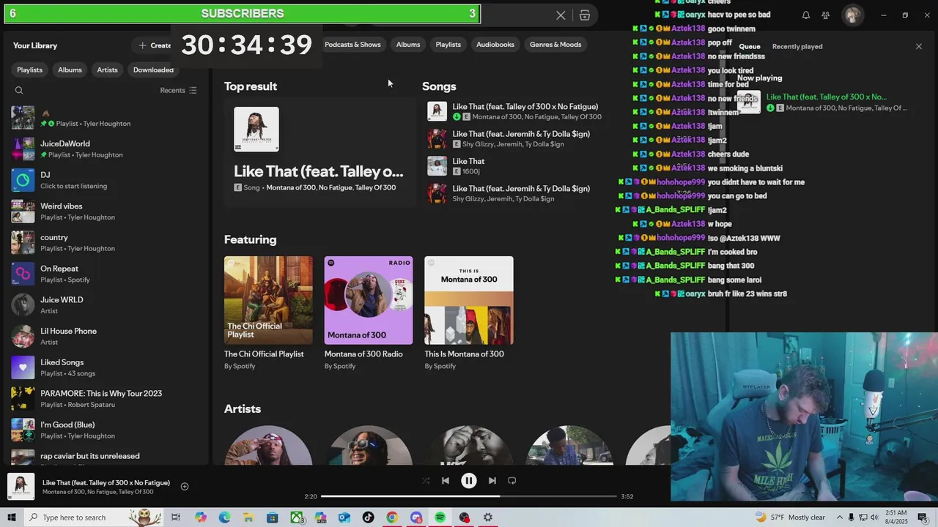Open Settings gear in the taskbar
This screenshot has width=938, height=527.
(488, 517)
